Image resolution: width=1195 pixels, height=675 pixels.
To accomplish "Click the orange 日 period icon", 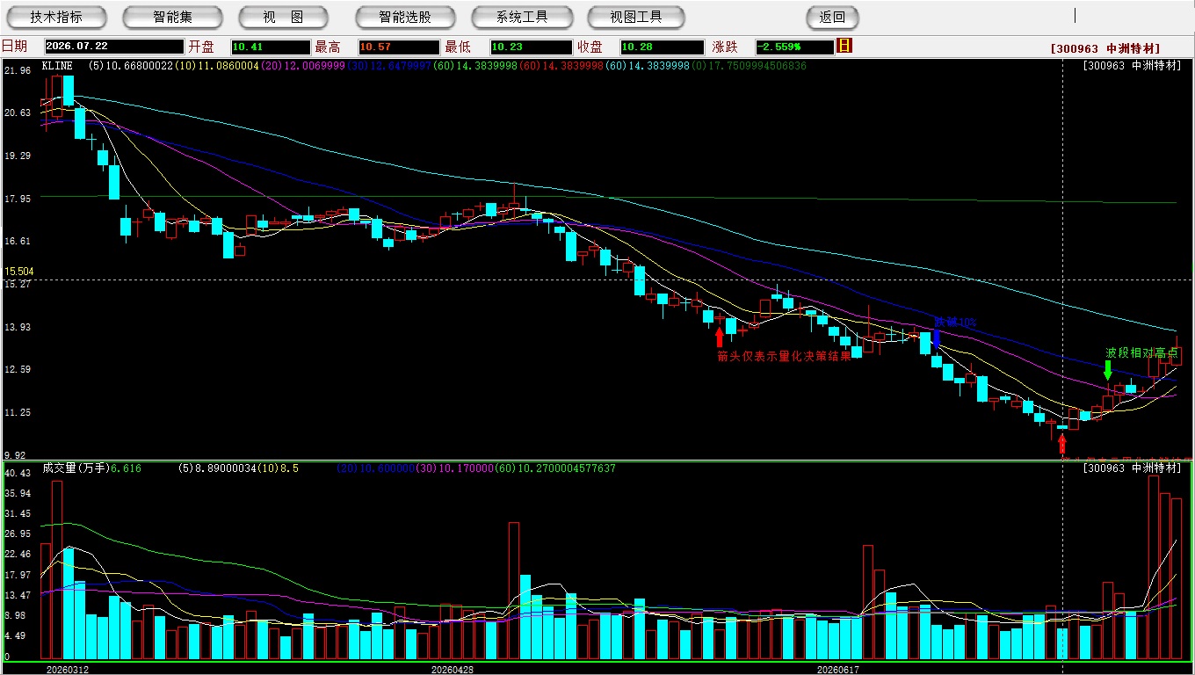I will point(844,46).
